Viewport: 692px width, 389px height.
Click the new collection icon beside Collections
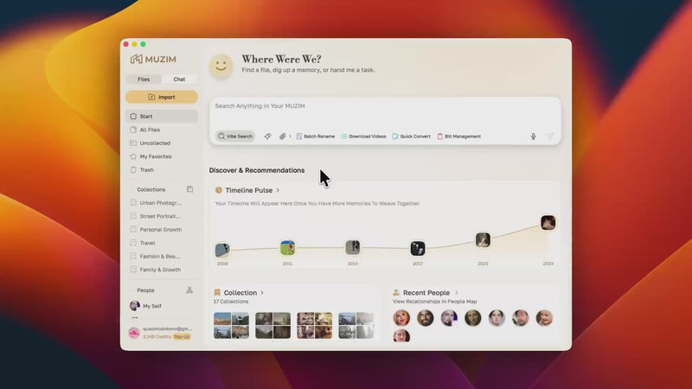pos(189,189)
